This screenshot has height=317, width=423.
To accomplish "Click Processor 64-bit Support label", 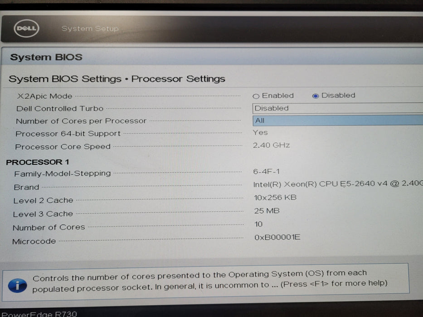I will click(68, 134).
